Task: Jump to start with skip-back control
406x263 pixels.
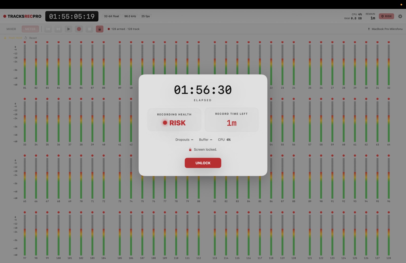Action: pyautogui.click(x=48, y=29)
